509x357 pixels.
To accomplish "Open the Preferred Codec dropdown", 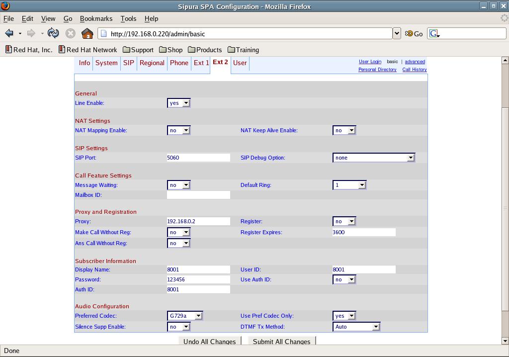I will click(185, 316).
